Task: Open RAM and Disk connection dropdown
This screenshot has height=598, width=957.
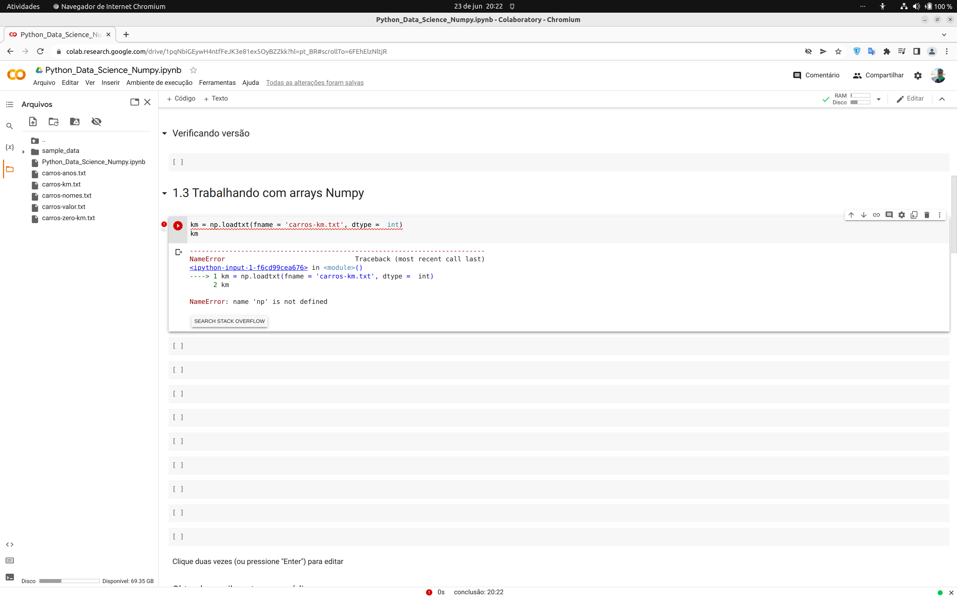Action: pyautogui.click(x=879, y=99)
